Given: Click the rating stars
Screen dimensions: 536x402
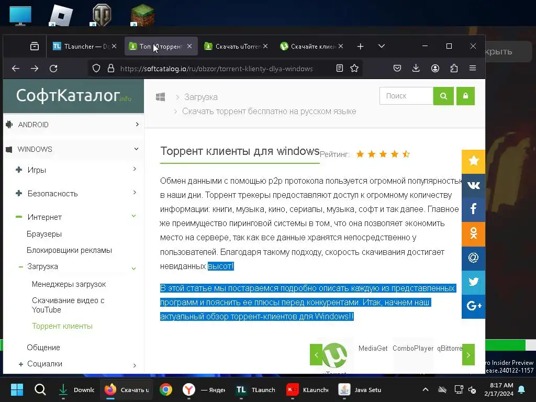Looking at the screenshot, I should 383,154.
